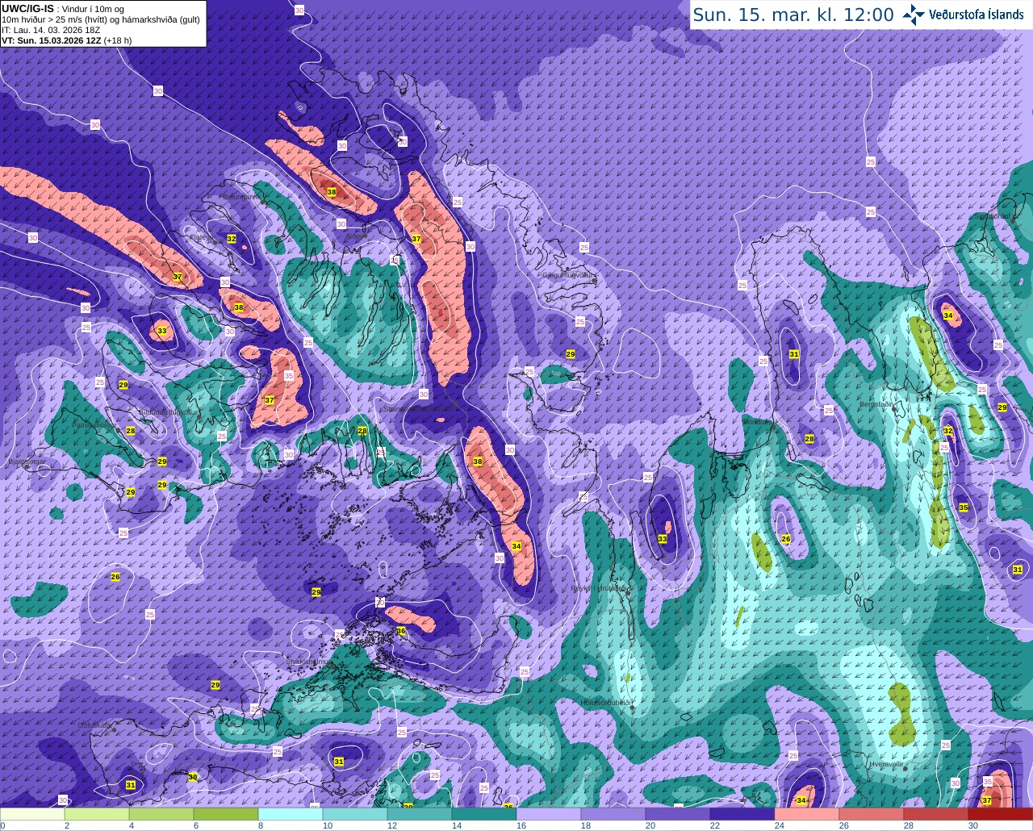The width and height of the screenshot is (1033, 831).
Task: Select the 22–24 m/s dark indigo legend swatch
Action: click(742, 814)
